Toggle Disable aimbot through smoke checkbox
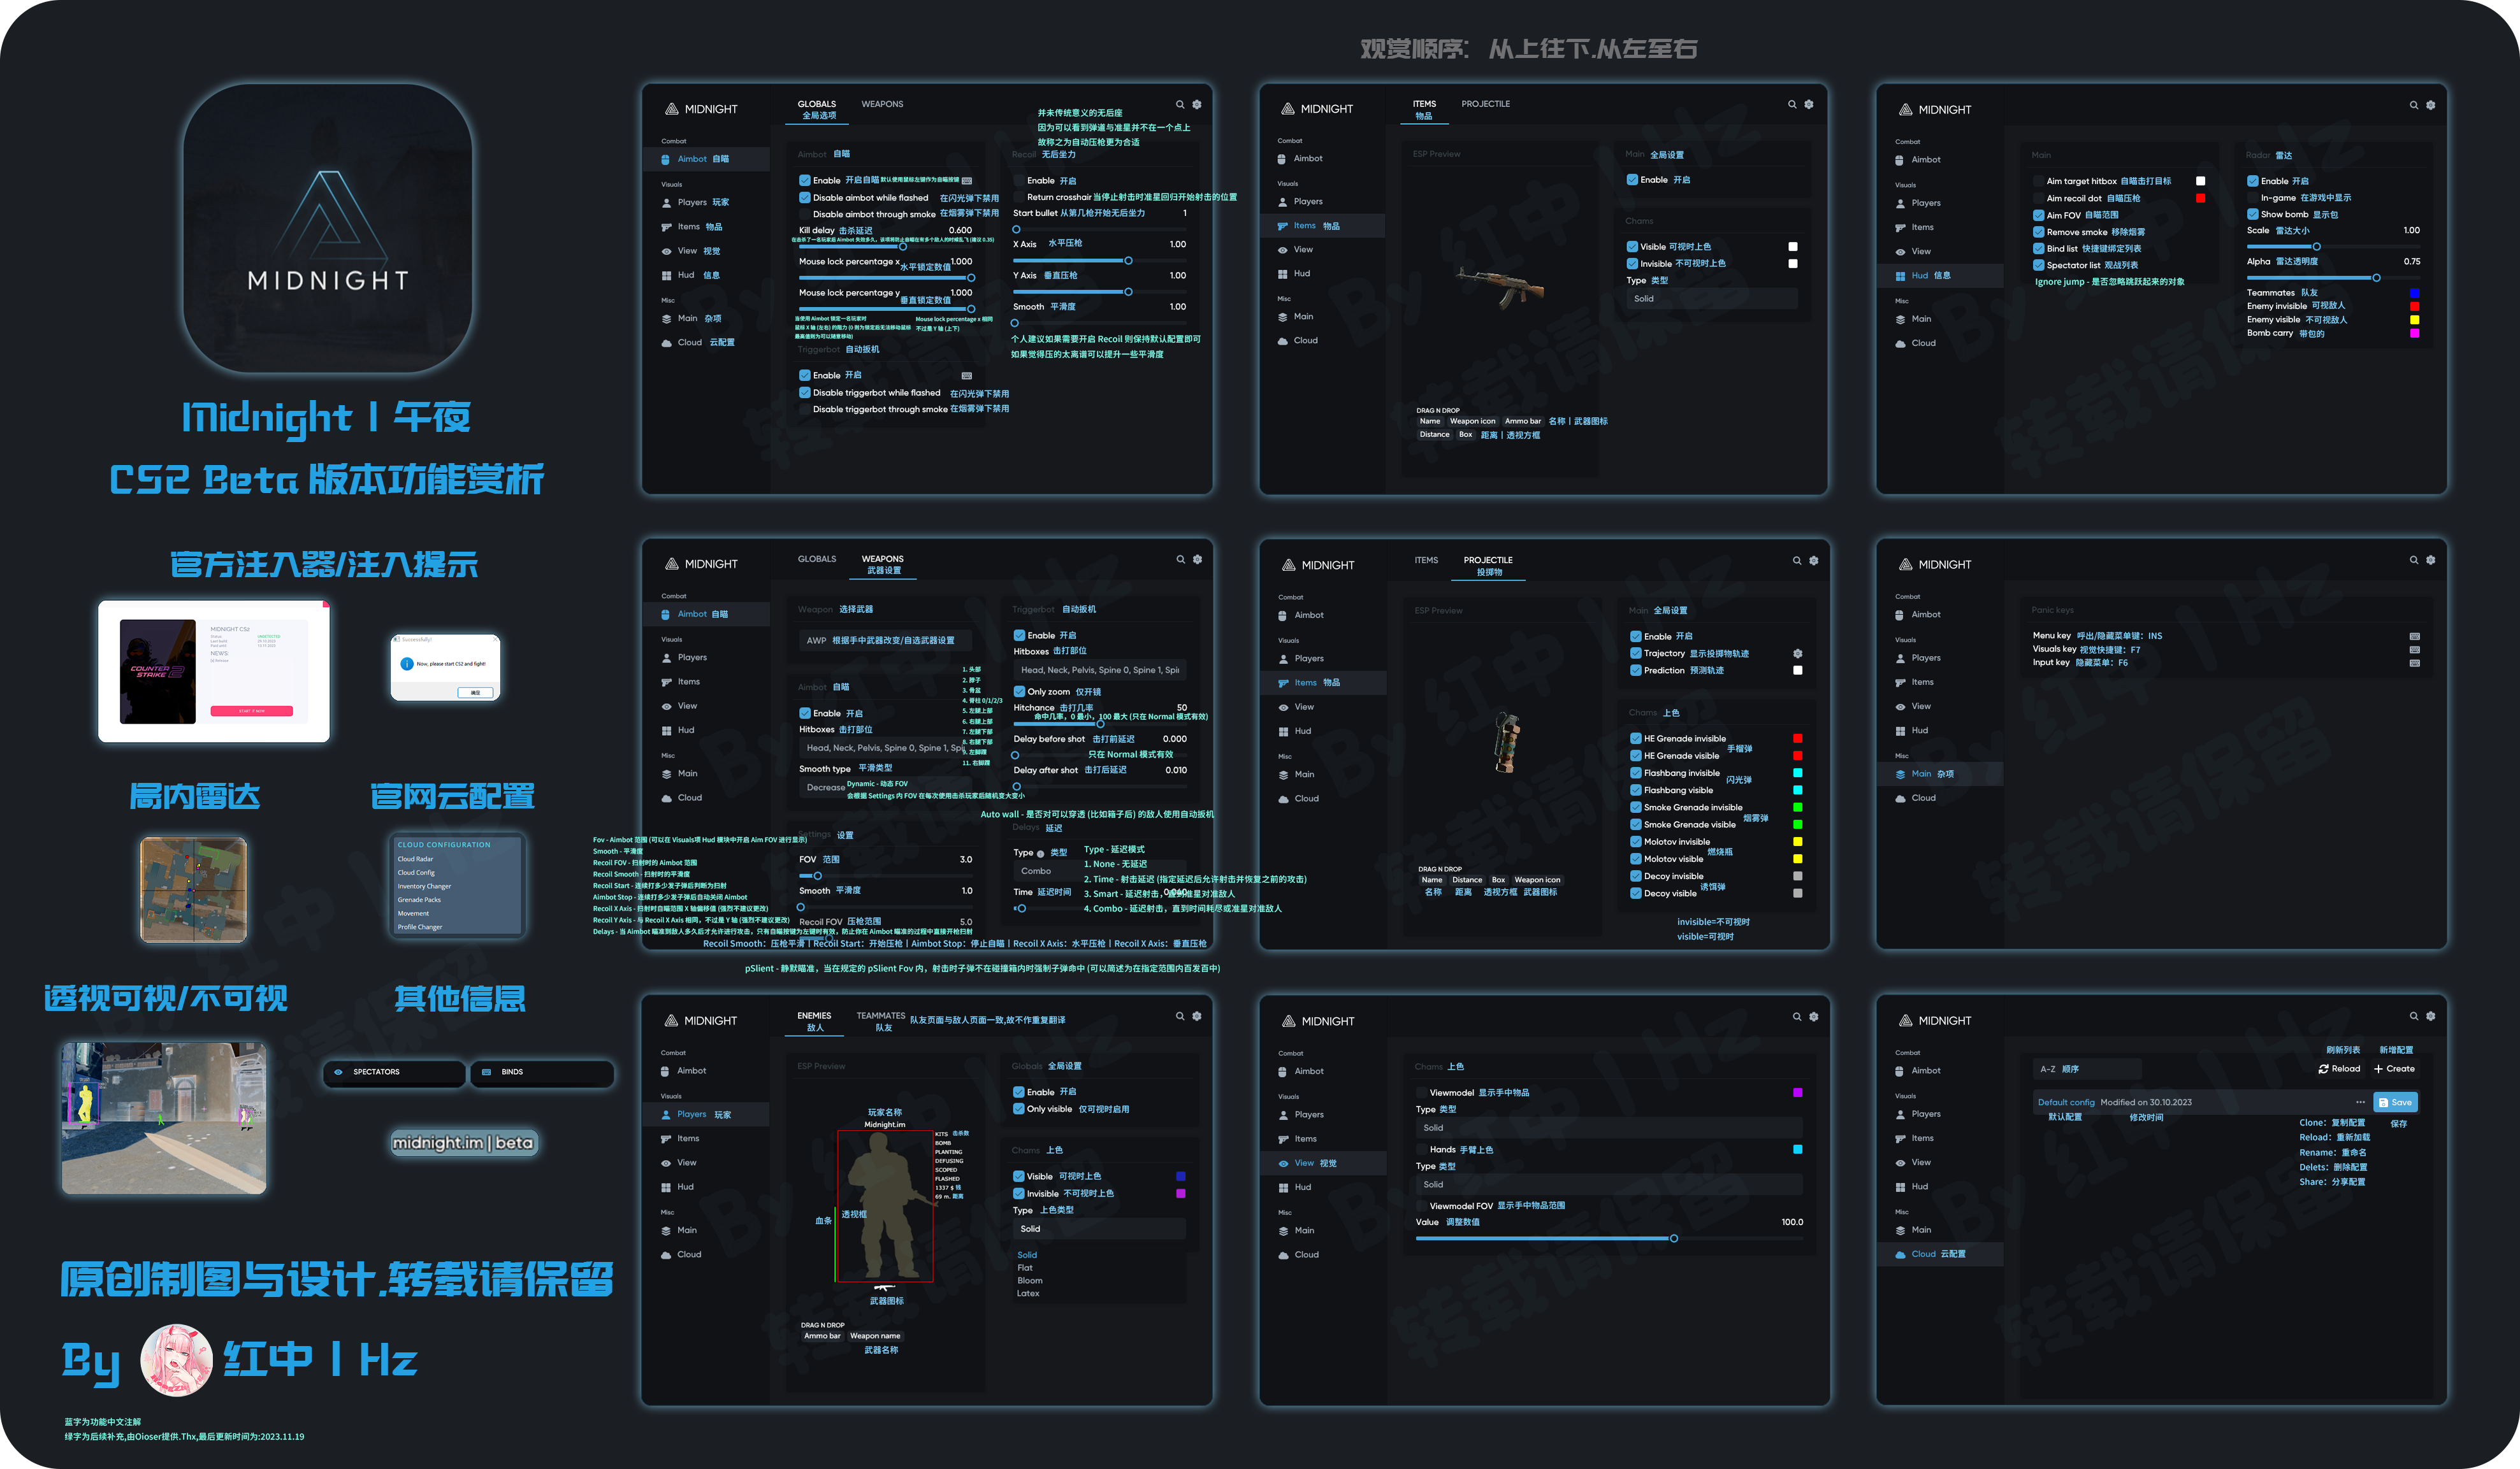 (805, 214)
